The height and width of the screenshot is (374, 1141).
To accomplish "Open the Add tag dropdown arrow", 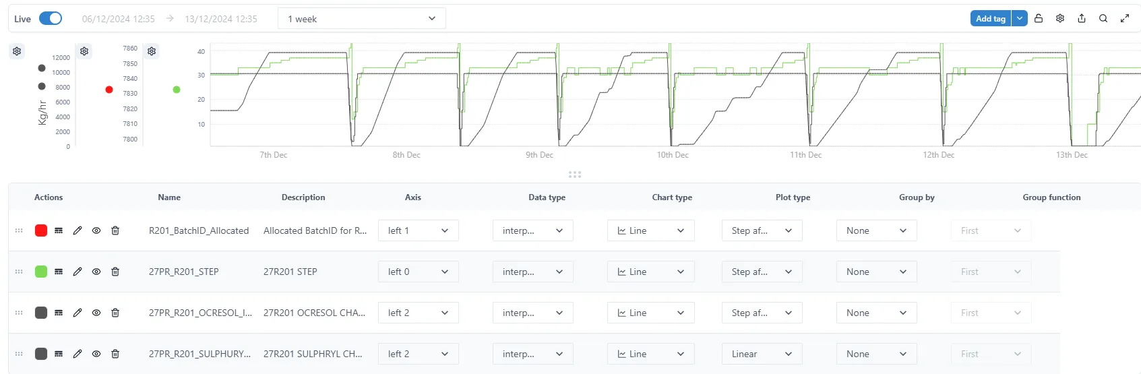I will pos(1020,19).
